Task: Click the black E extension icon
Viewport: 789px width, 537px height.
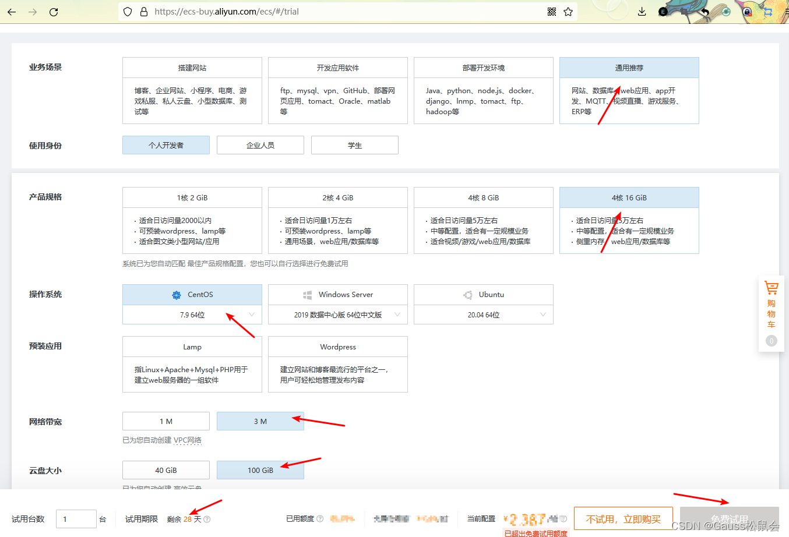Action: 663,12
